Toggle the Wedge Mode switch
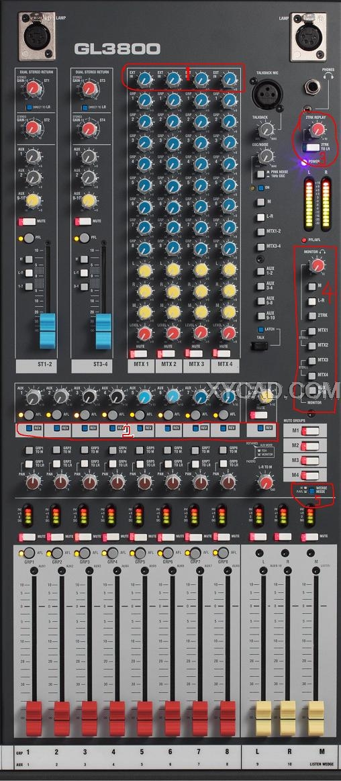Image resolution: width=341 pixels, height=781 pixels. [x=312, y=491]
